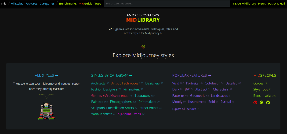The image size is (287, 134).
Task: Open POPULAR FEATURES → heading link
Action: (x=192, y=75)
